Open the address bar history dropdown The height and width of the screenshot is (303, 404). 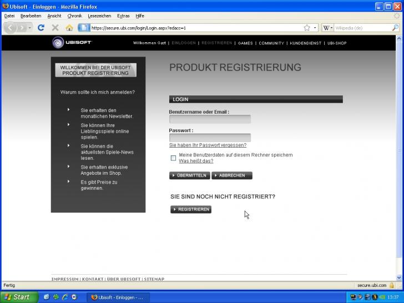click(315, 28)
